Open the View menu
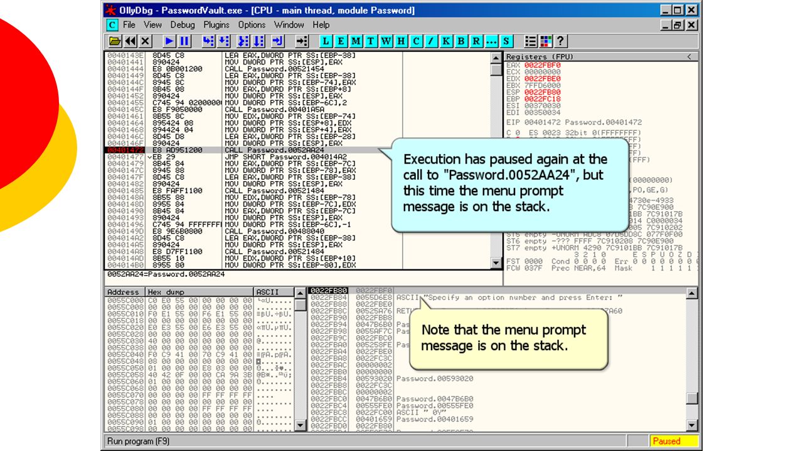Viewport: 803px width, 451px height. 152,25
